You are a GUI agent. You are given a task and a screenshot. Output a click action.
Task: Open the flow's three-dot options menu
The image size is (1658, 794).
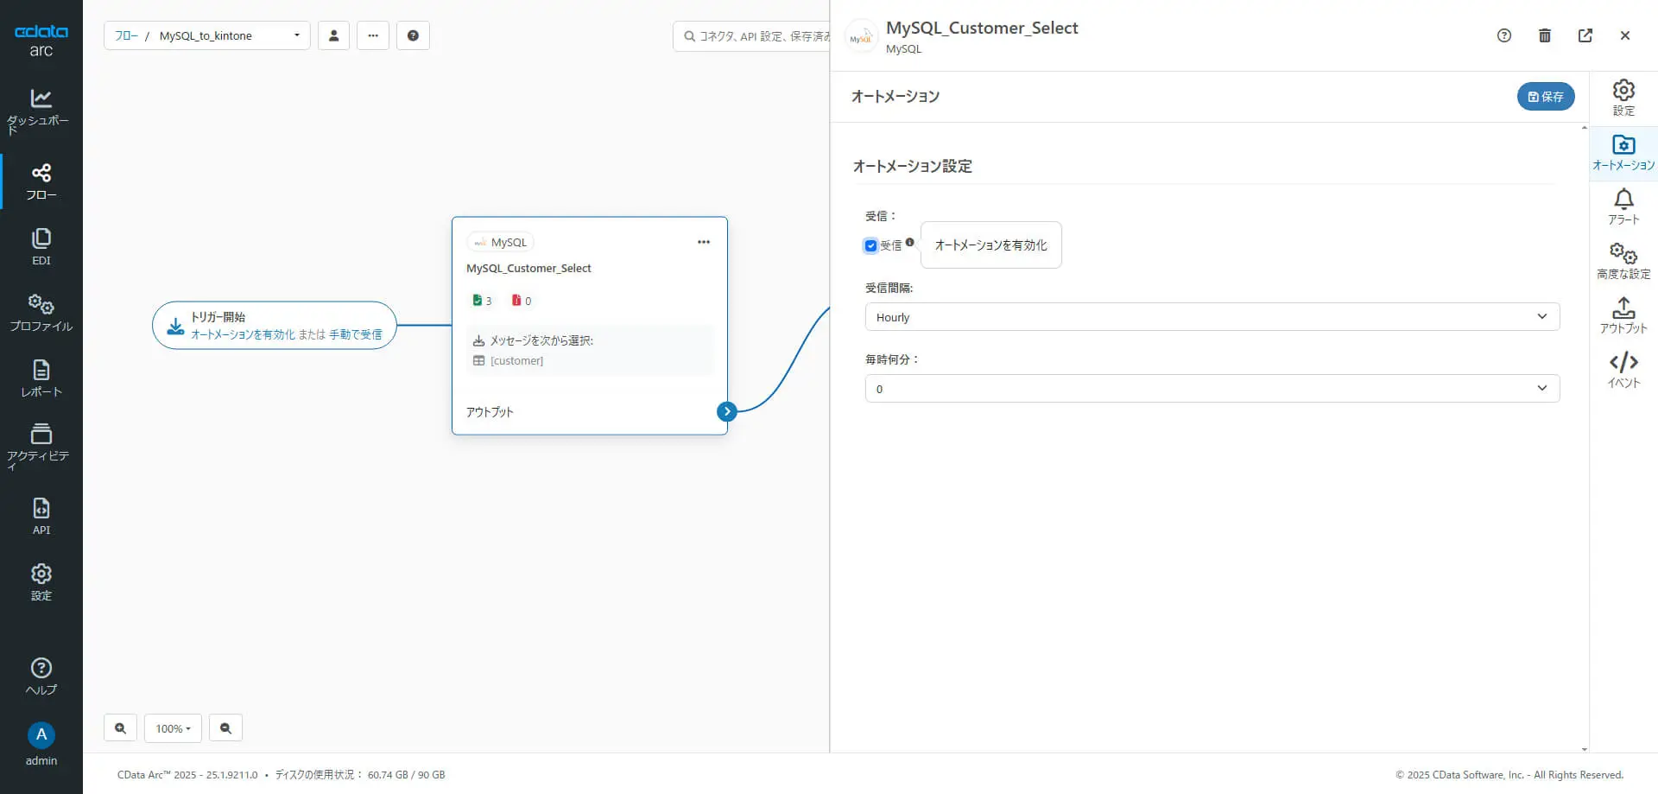(373, 35)
